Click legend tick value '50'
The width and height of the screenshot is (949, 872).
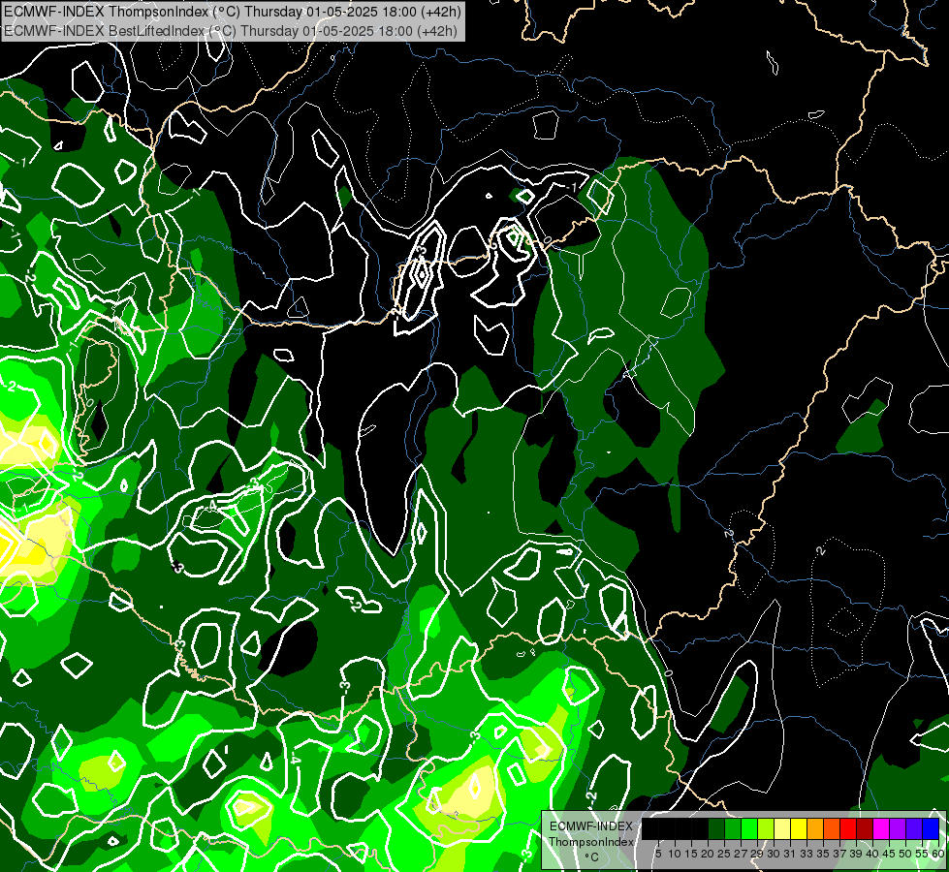[x=904, y=854]
